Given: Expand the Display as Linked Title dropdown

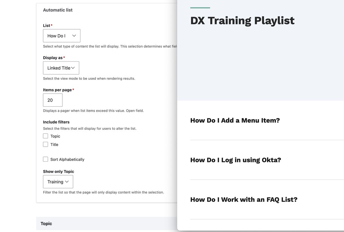Looking at the screenshot, I should click(x=61, y=68).
